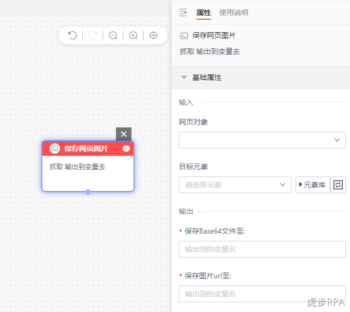The image size is (350, 312).
Task: Click the node text 抓取 输出到变量去
Action: (x=77, y=167)
